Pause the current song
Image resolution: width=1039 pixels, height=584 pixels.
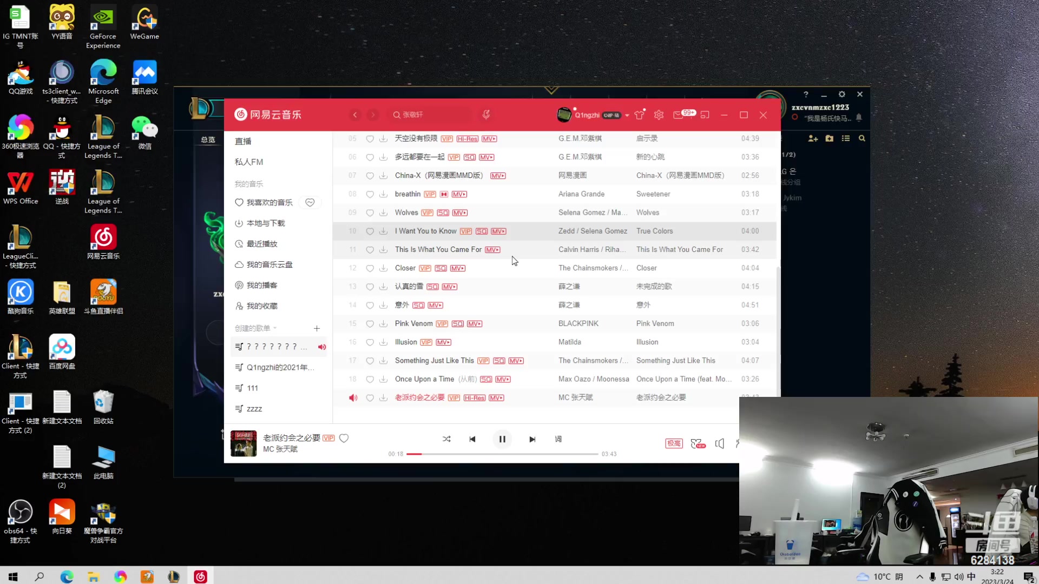point(502,439)
